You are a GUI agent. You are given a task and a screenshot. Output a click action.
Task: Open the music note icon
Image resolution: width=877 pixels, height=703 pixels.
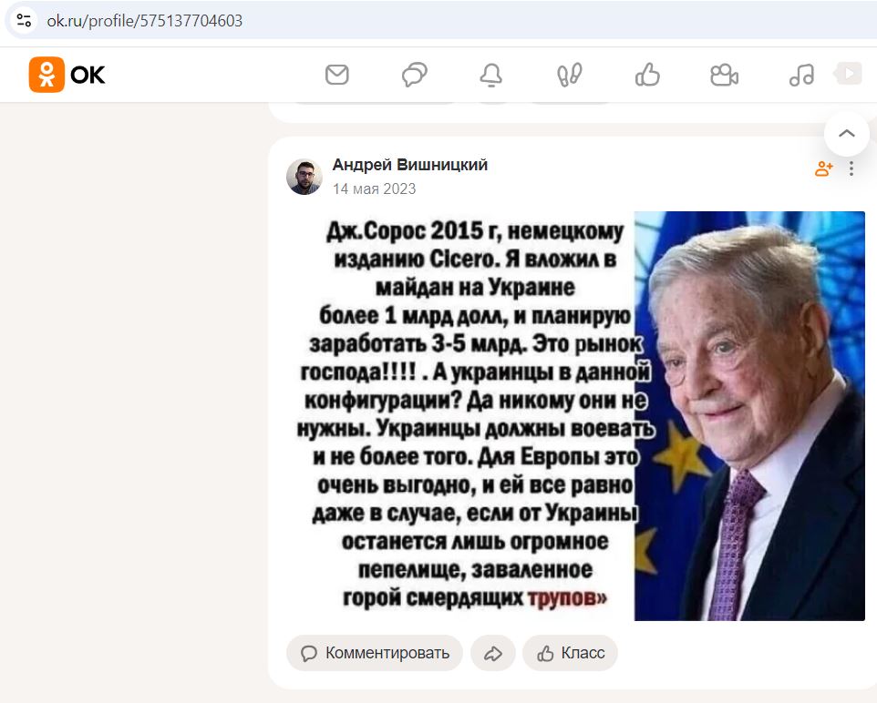tap(801, 75)
